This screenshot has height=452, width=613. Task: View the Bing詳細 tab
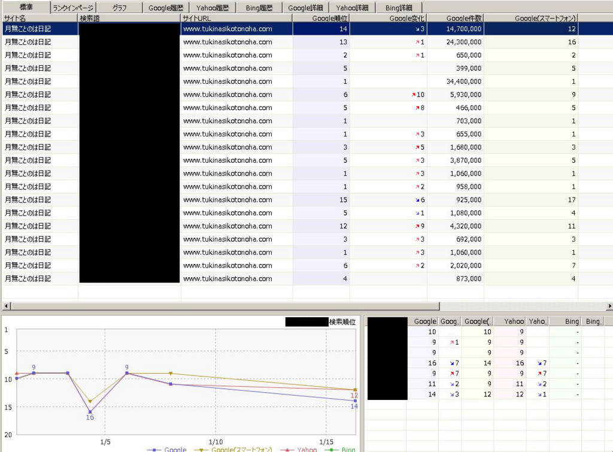398,8
